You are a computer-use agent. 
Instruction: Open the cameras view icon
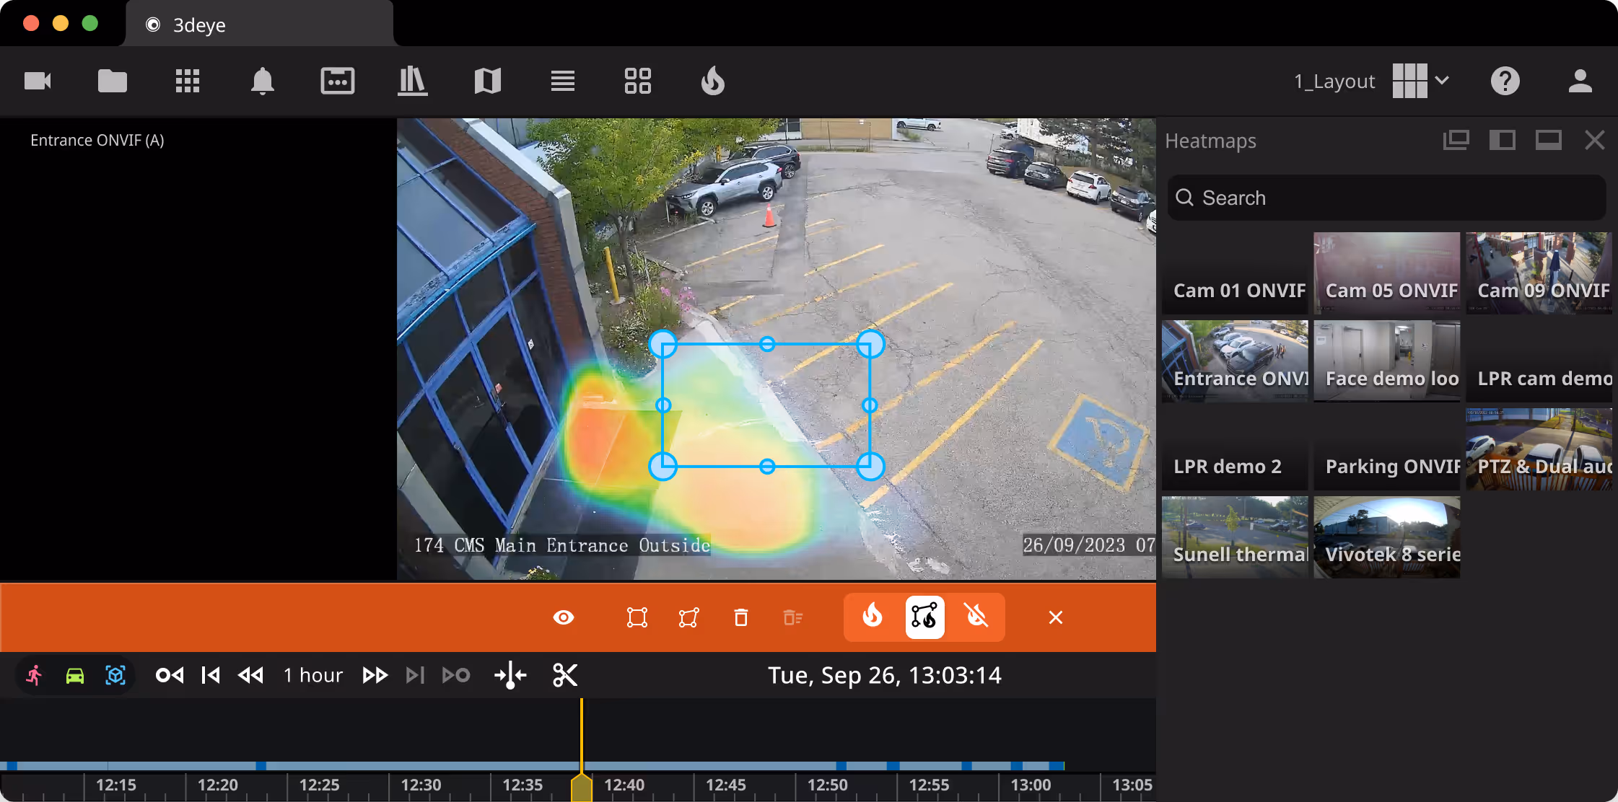click(38, 81)
